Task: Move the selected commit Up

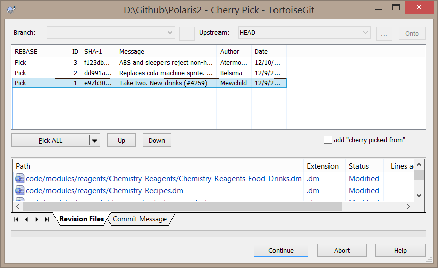Action: coord(121,140)
